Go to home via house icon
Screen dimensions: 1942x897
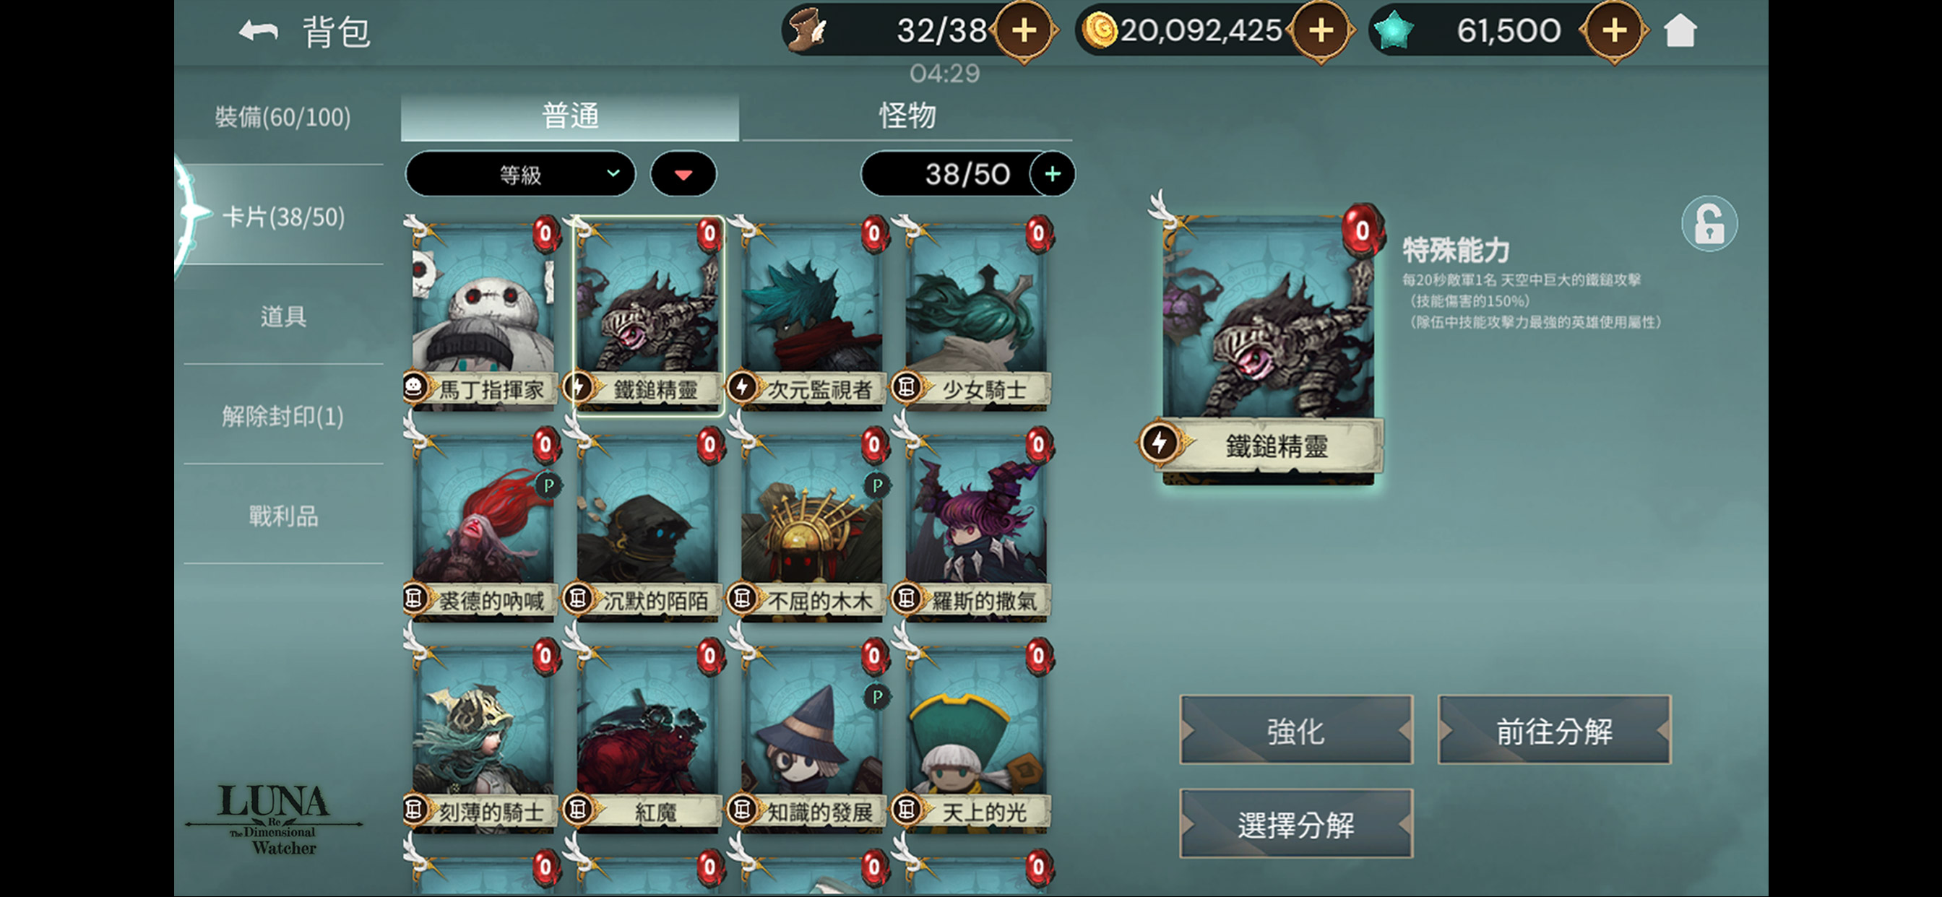tap(1680, 31)
